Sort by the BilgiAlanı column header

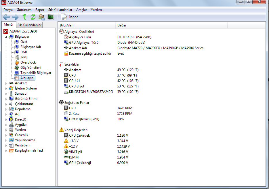point(87,25)
